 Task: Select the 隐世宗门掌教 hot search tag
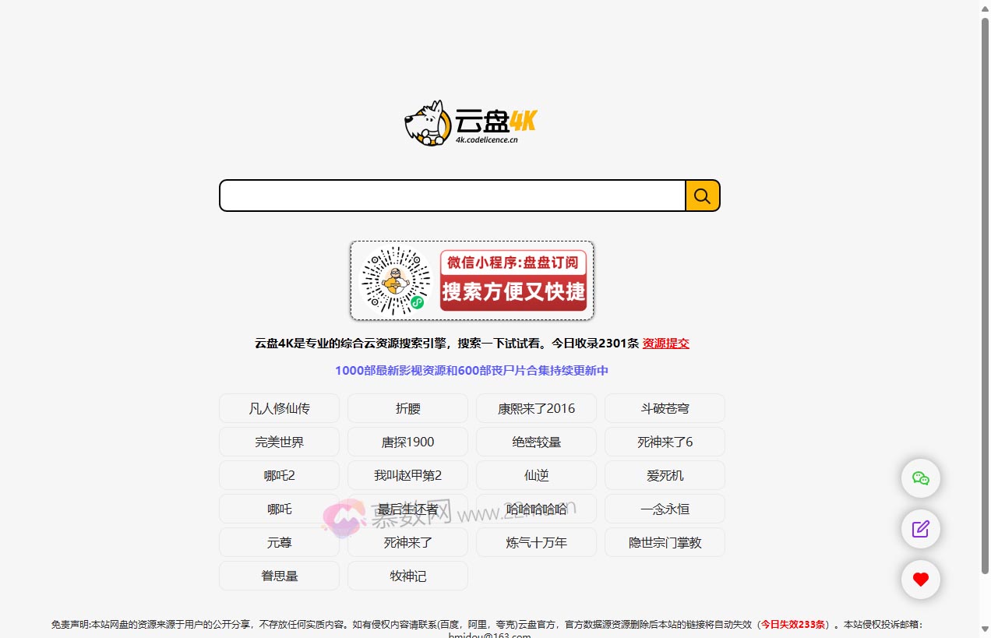(665, 541)
